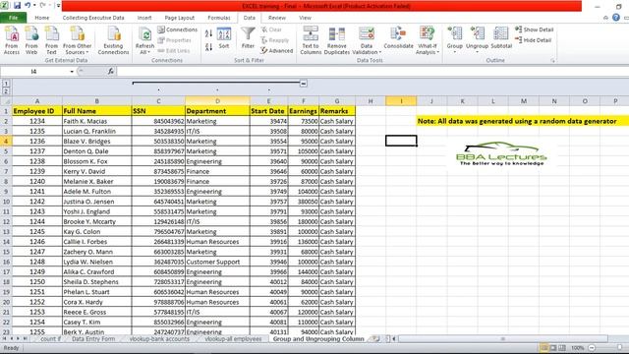Click Clear filter button
Screen dimensions: 629x354
(271, 29)
